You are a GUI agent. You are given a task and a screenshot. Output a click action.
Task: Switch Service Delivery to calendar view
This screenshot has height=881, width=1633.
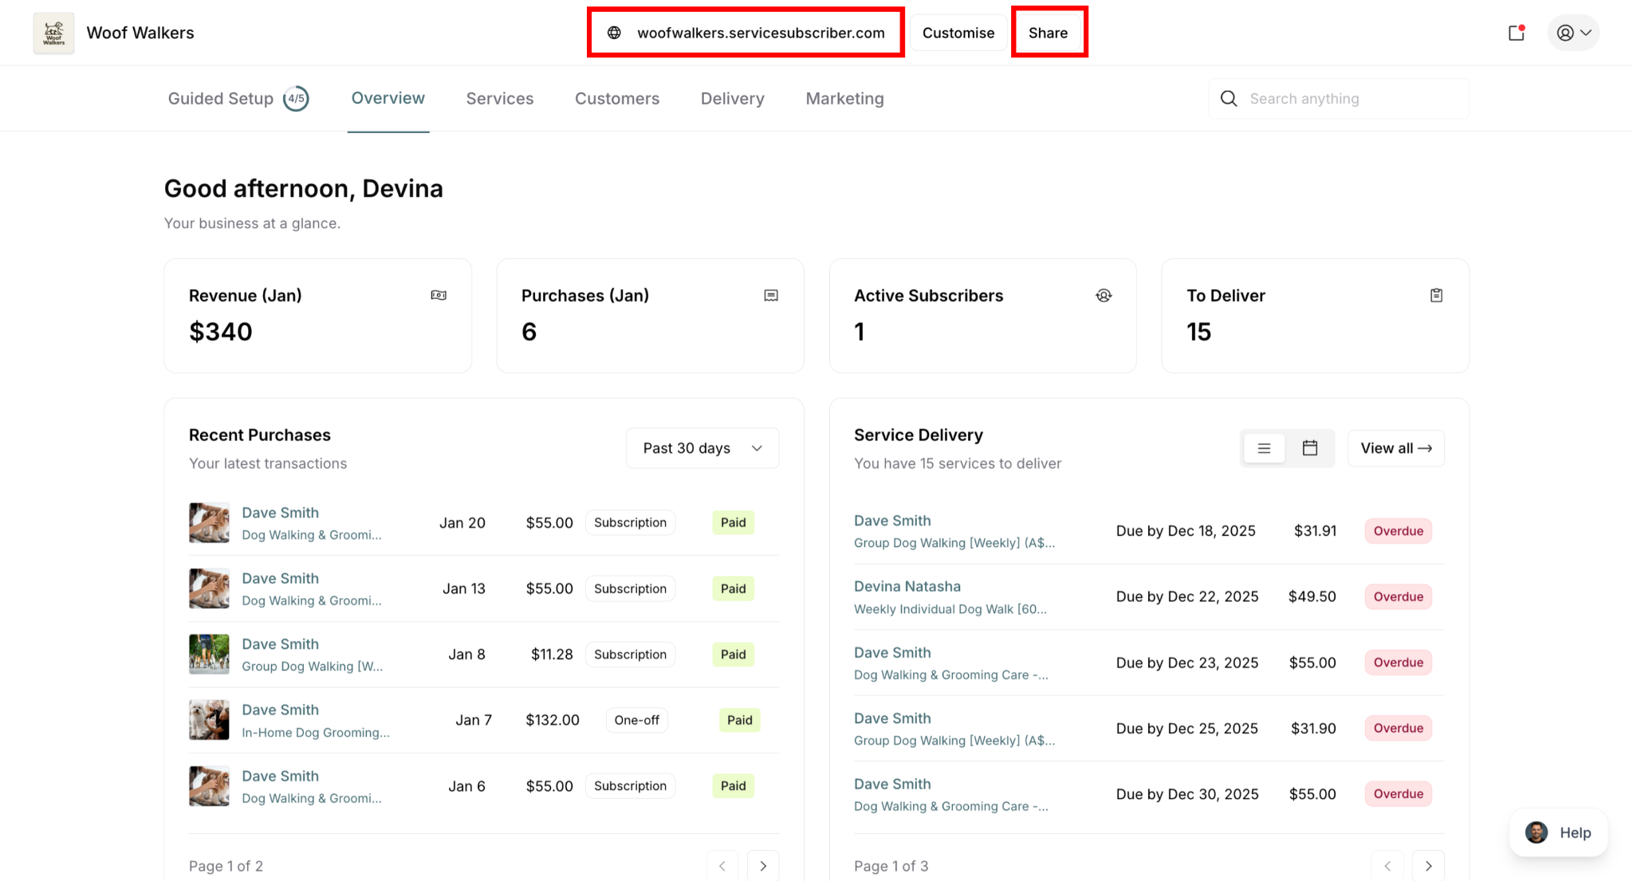(1310, 448)
